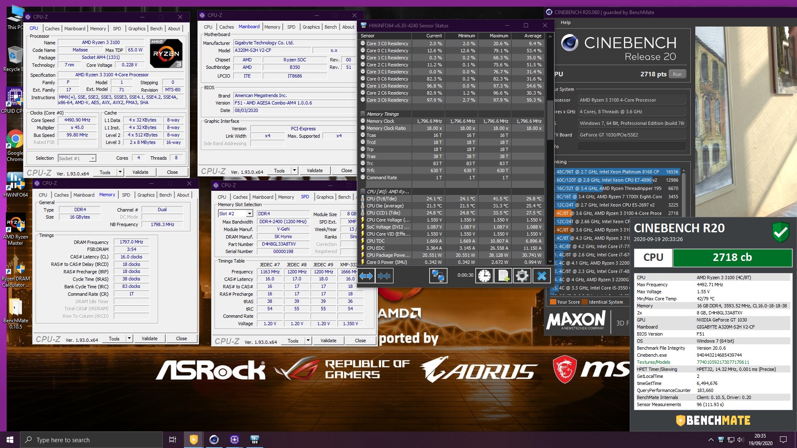The image size is (797, 448).
Task: Expand Tools arrow in CPU-Z Memory window
Action: pyautogui.click(x=129, y=338)
